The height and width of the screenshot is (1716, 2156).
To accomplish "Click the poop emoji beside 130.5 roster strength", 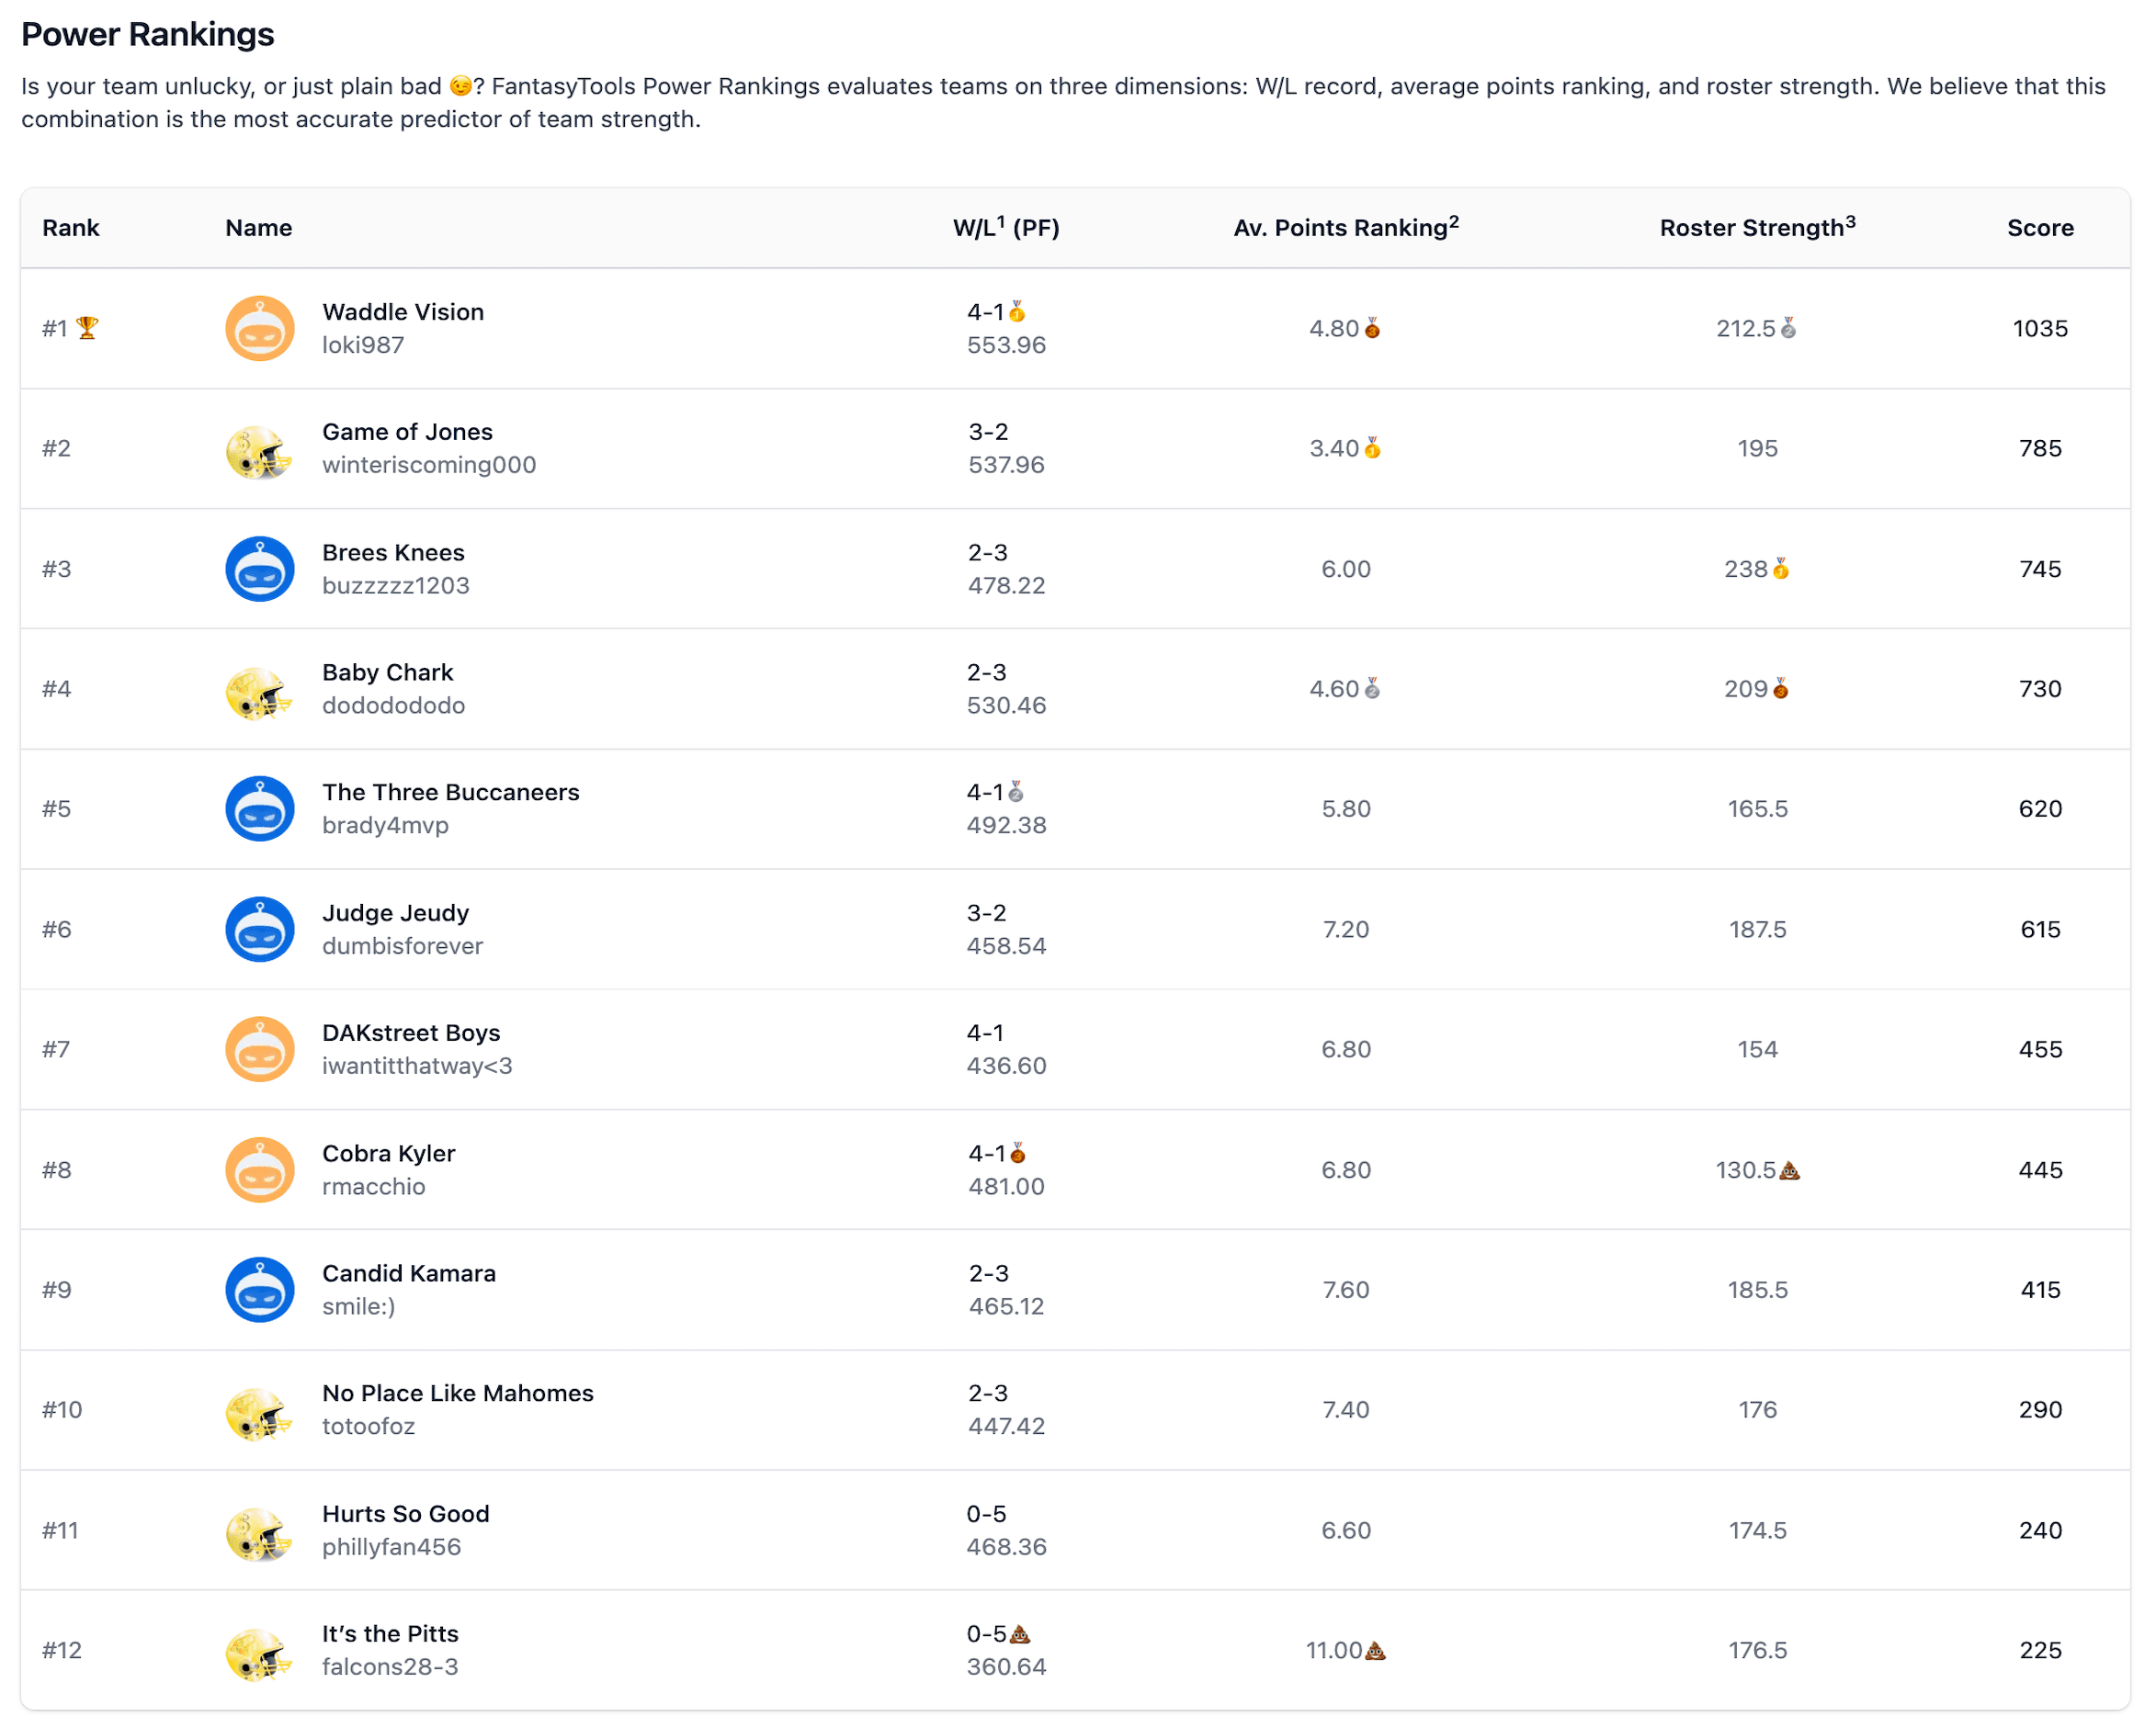I will point(1789,1169).
